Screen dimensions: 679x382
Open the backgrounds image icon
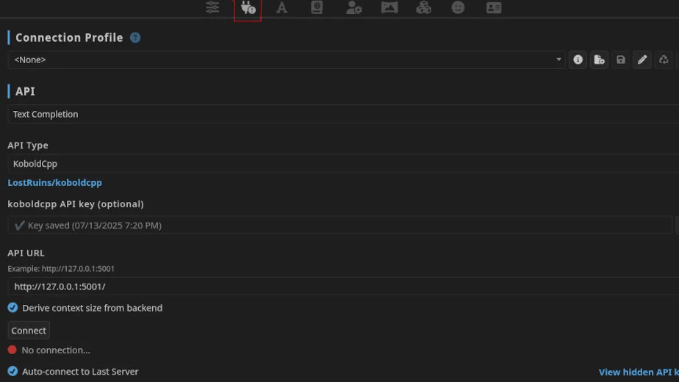389,7
